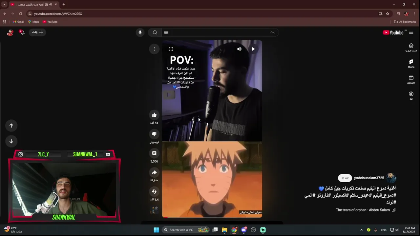This screenshot has height=236, width=420.
Task: Click the YouTube logo
Action: pos(393,32)
